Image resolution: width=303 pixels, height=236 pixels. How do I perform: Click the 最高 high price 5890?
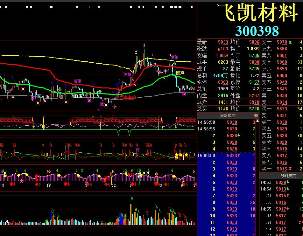click(254, 62)
